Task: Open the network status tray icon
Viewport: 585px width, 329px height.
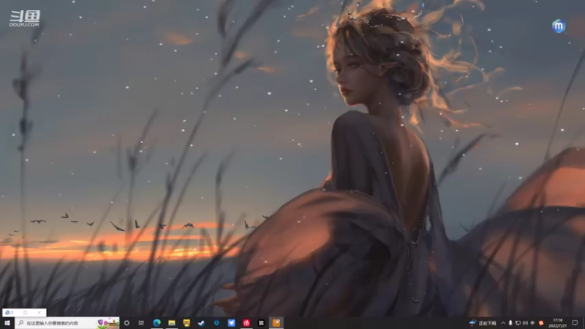Action: pos(518,323)
